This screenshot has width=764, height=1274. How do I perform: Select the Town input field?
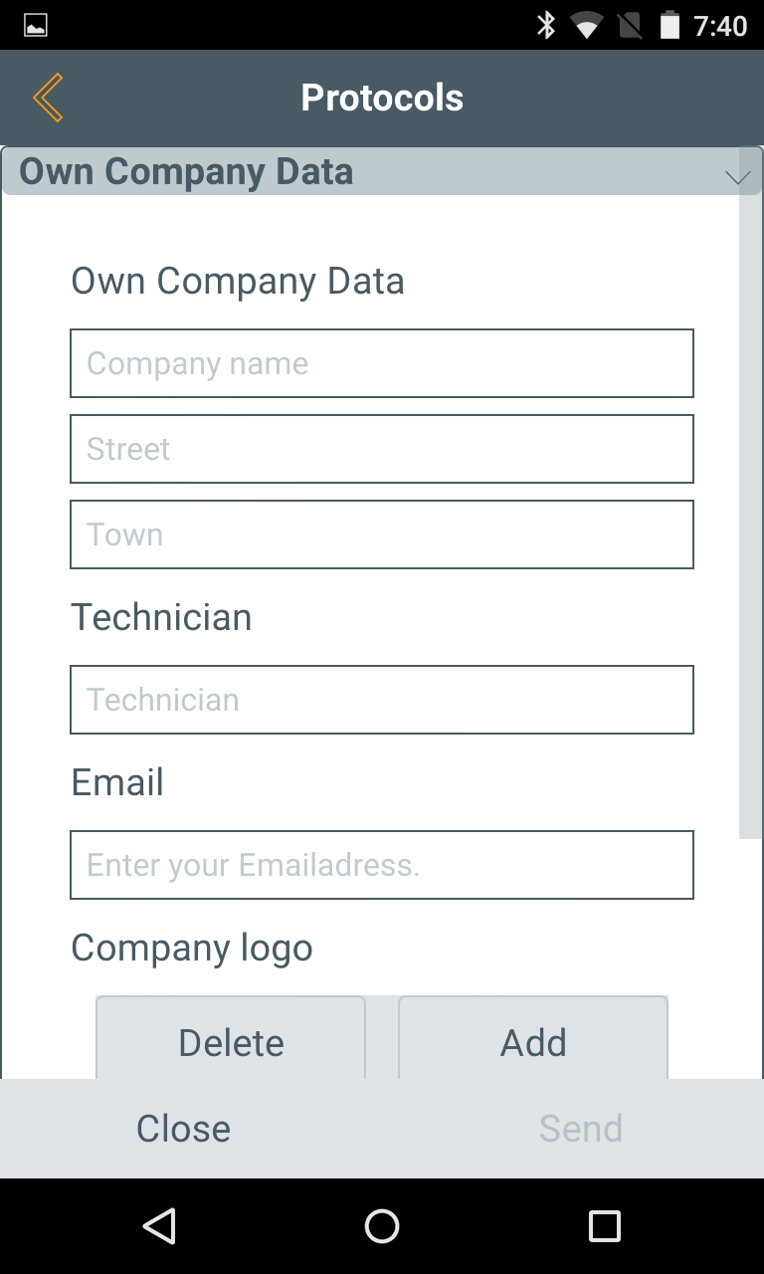coord(382,534)
